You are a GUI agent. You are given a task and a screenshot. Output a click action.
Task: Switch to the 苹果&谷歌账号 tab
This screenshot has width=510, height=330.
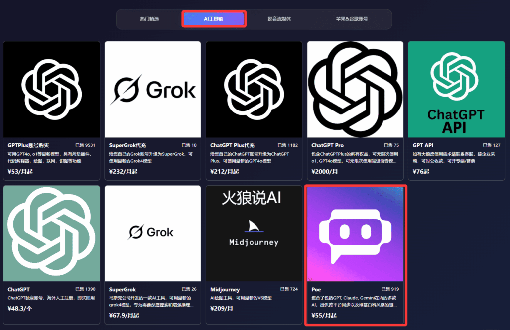pyautogui.click(x=352, y=19)
